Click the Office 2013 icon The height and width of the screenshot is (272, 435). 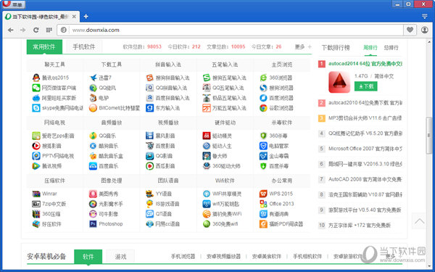[x=263, y=204]
